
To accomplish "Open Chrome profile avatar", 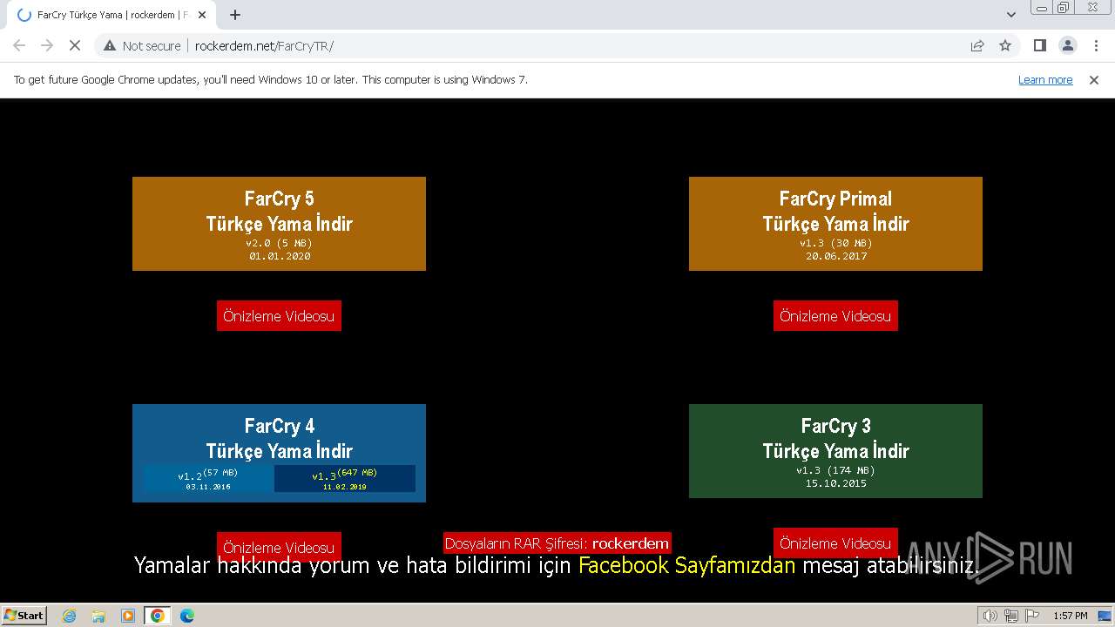I will (1067, 45).
